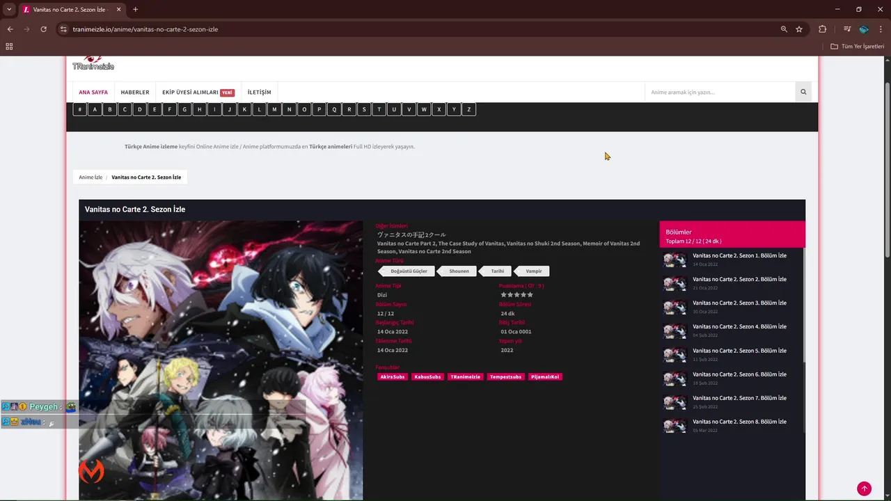Viewport: 891px width, 501px height.
Task: Select letter Z in the alphabet filter
Action: [469, 109]
